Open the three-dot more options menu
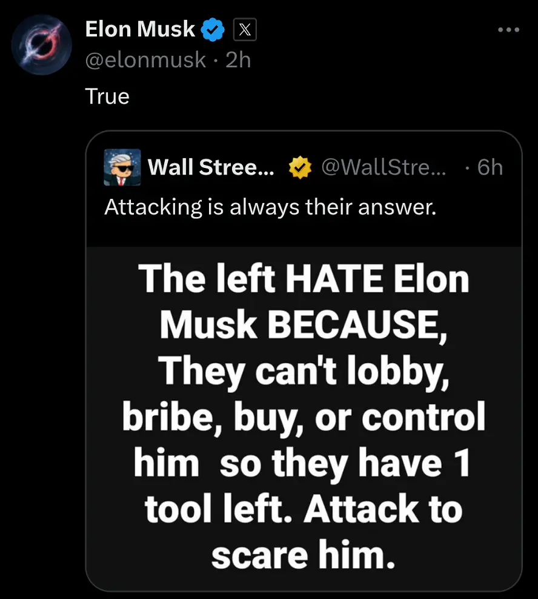Image resolution: width=538 pixels, height=599 pixels. coord(508,30)
